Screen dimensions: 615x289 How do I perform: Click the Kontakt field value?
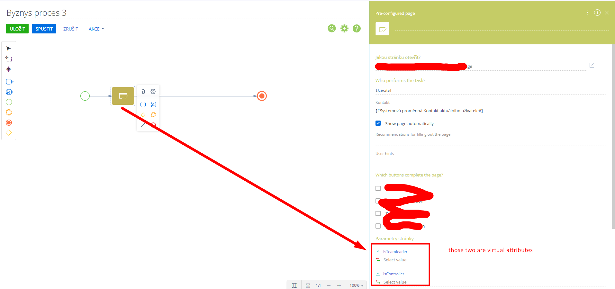(x=429, y=111)
